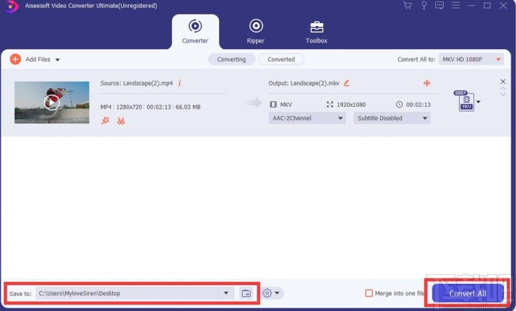Image resolution: width=516 pixels, height=311 pixels.
Task: Open the conversion settings gear
Action: tap(267, 293)
